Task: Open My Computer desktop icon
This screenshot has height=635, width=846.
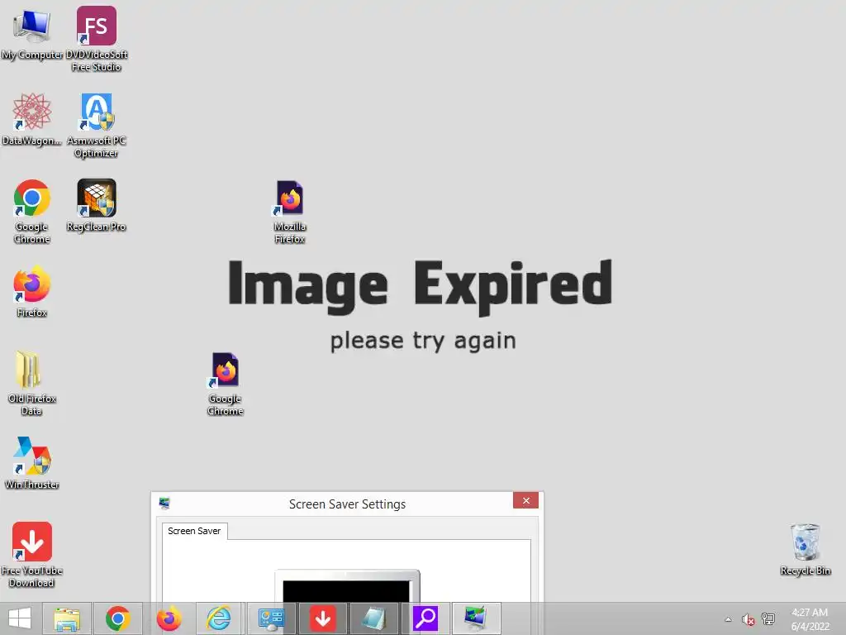Action: (x=32, y=32)
